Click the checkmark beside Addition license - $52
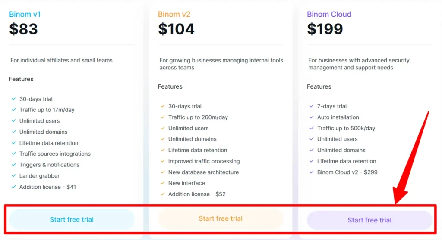 click(163, 194)
